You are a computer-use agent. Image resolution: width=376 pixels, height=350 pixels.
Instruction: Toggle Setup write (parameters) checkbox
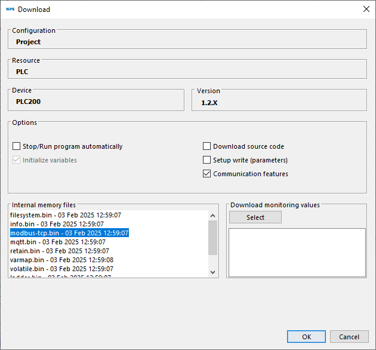207,160
